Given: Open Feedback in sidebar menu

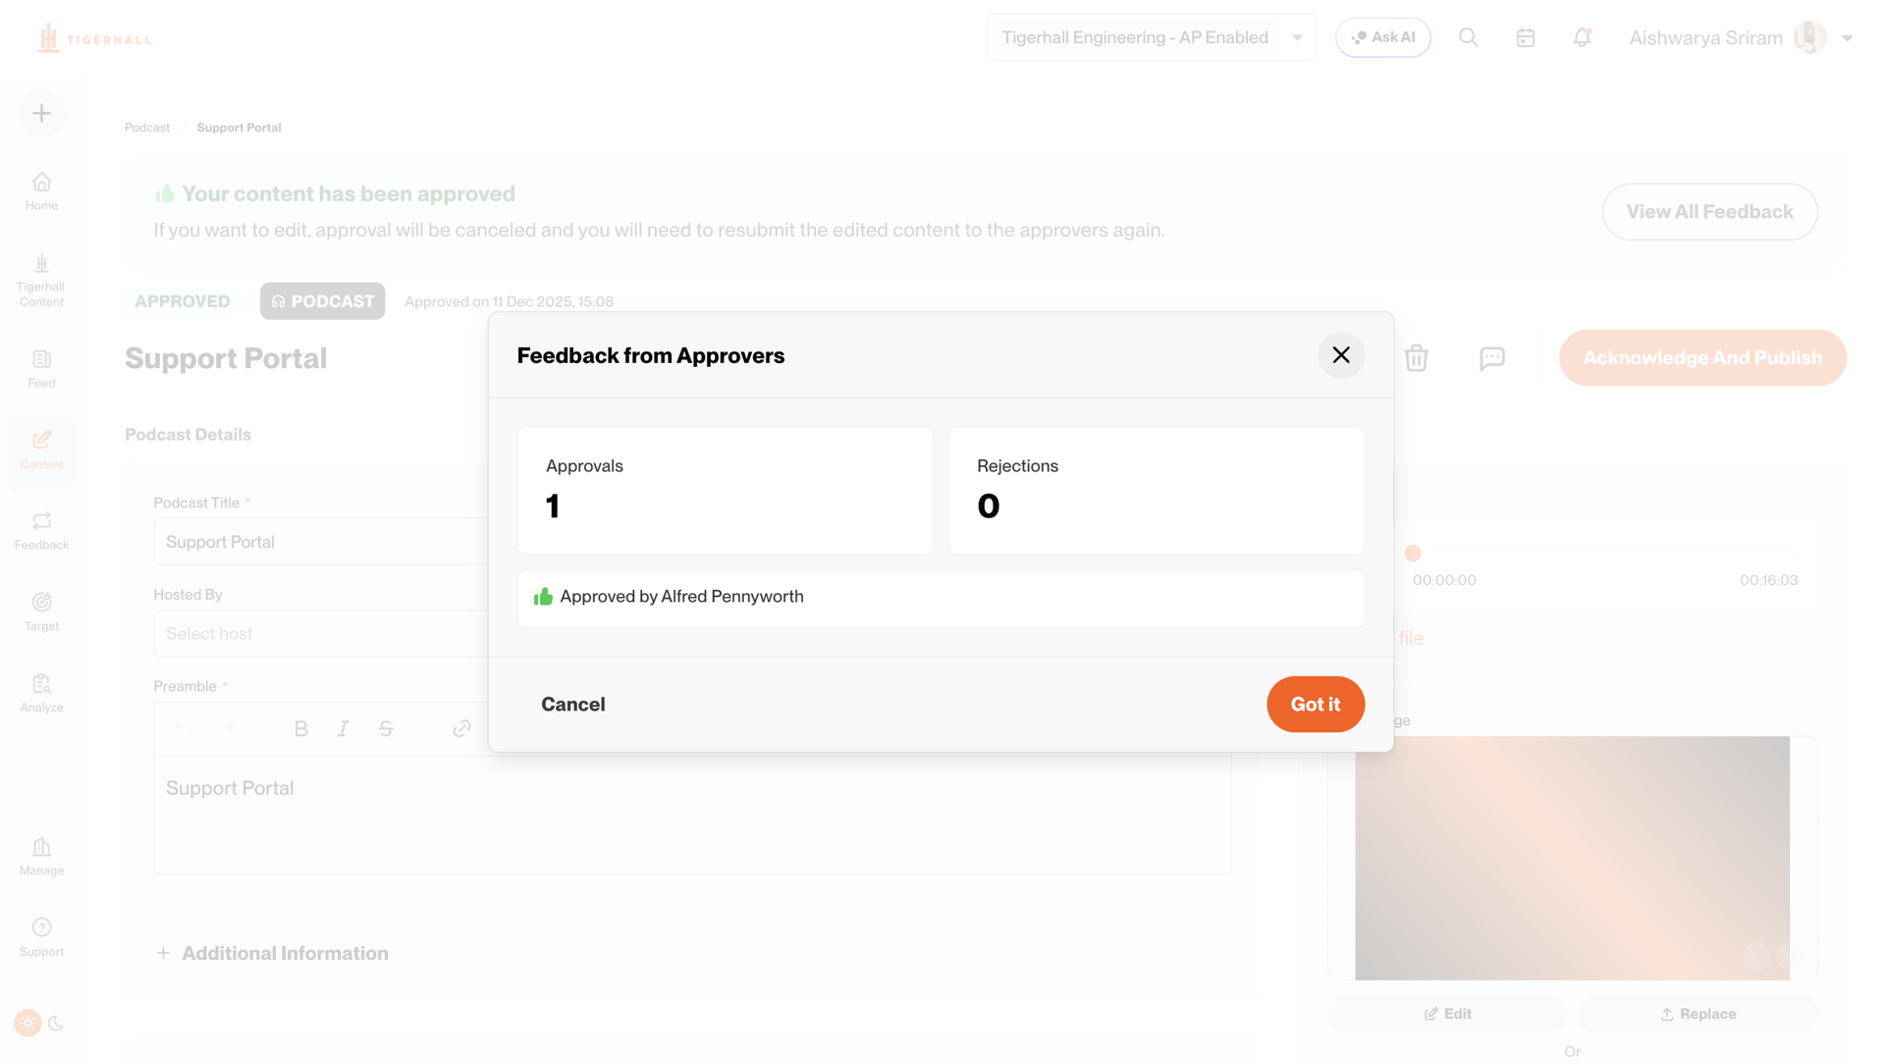Looking at the screenshot, I should pos(41,530).
